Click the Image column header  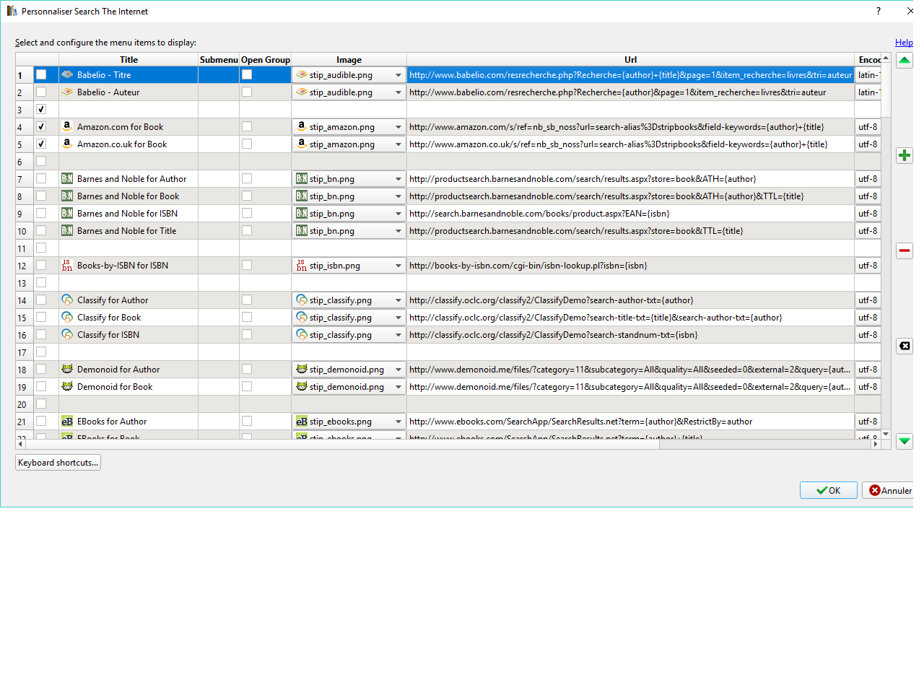[x=349, y=59]
